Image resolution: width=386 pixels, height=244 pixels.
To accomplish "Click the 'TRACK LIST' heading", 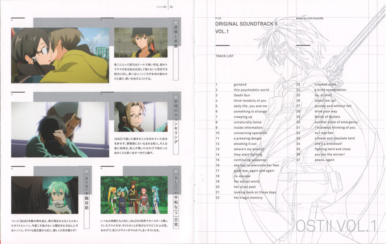I will (225, 56).
